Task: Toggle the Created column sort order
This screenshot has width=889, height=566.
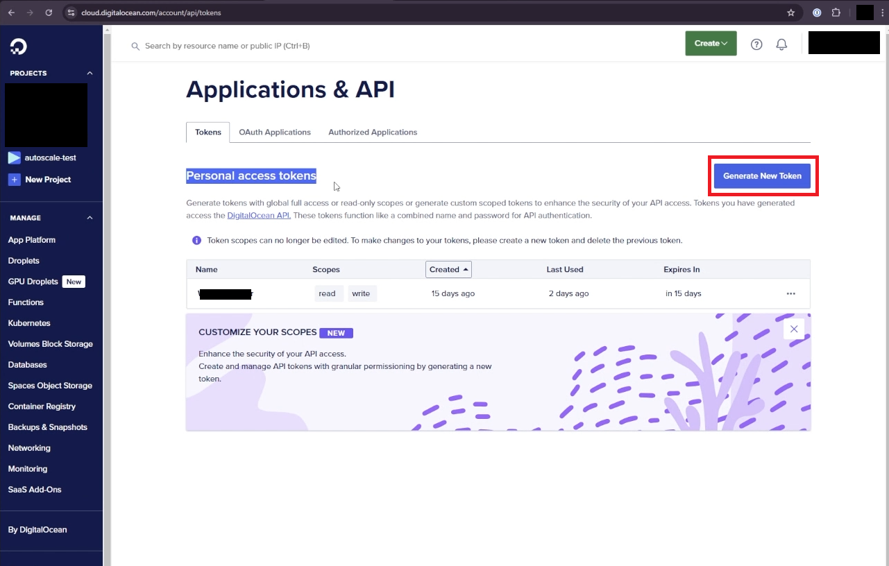Action: point(448,269)
